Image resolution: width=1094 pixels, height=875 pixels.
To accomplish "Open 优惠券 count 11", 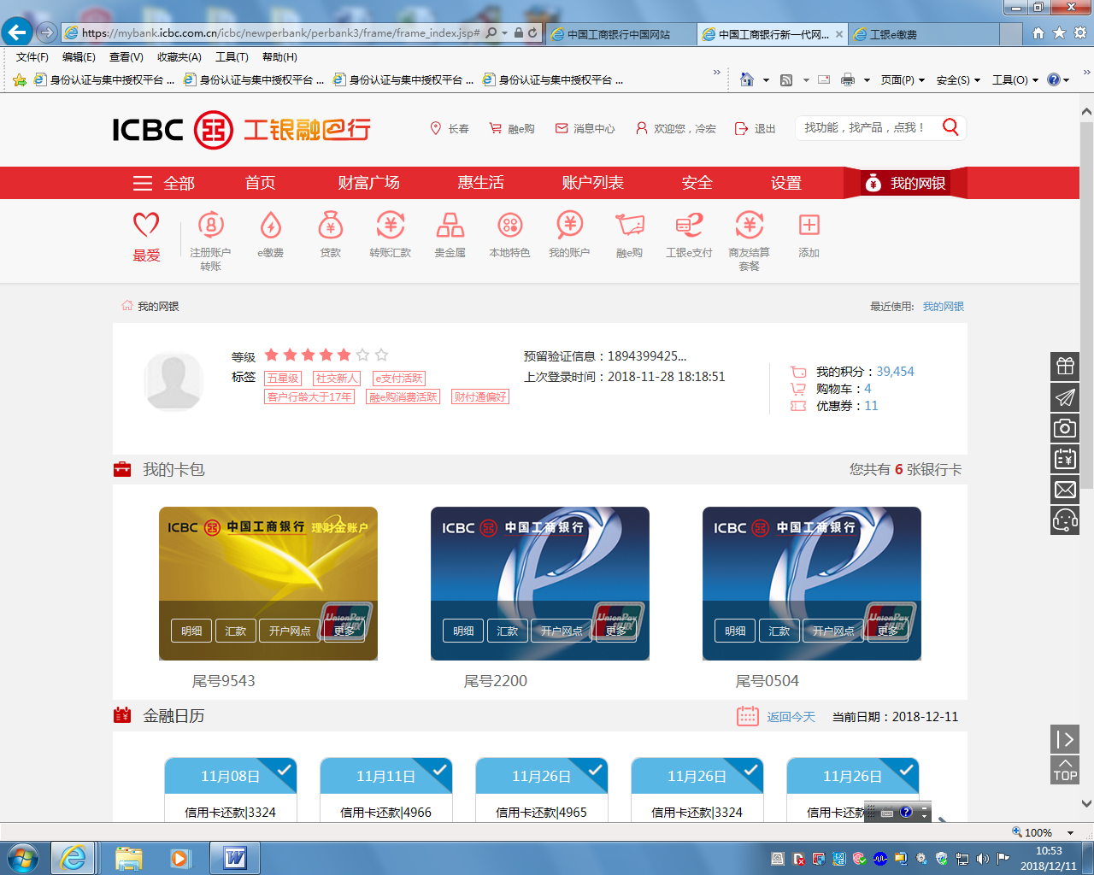I will coord(871,406).
